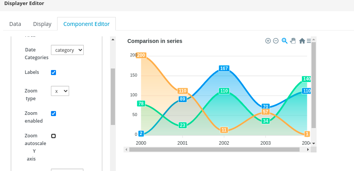Select the panning hand tool
The height and width of the screenshot is (171, 354).
click(293, 41)
